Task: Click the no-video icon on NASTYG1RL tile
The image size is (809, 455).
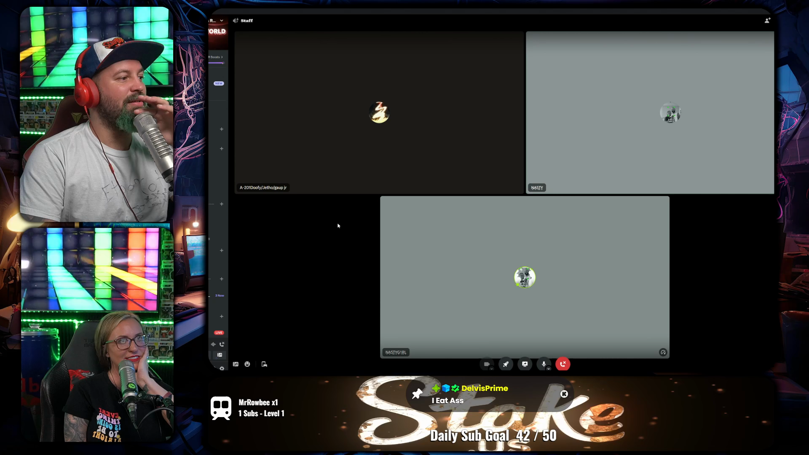Action: pyautogui.click(x=663, y=352)
